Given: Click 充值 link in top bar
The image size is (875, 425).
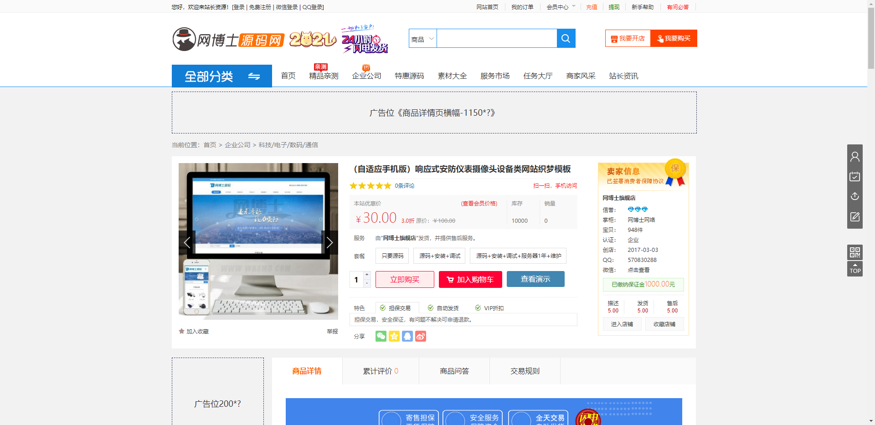Looking at the screenshot, I should coord(592,7).
